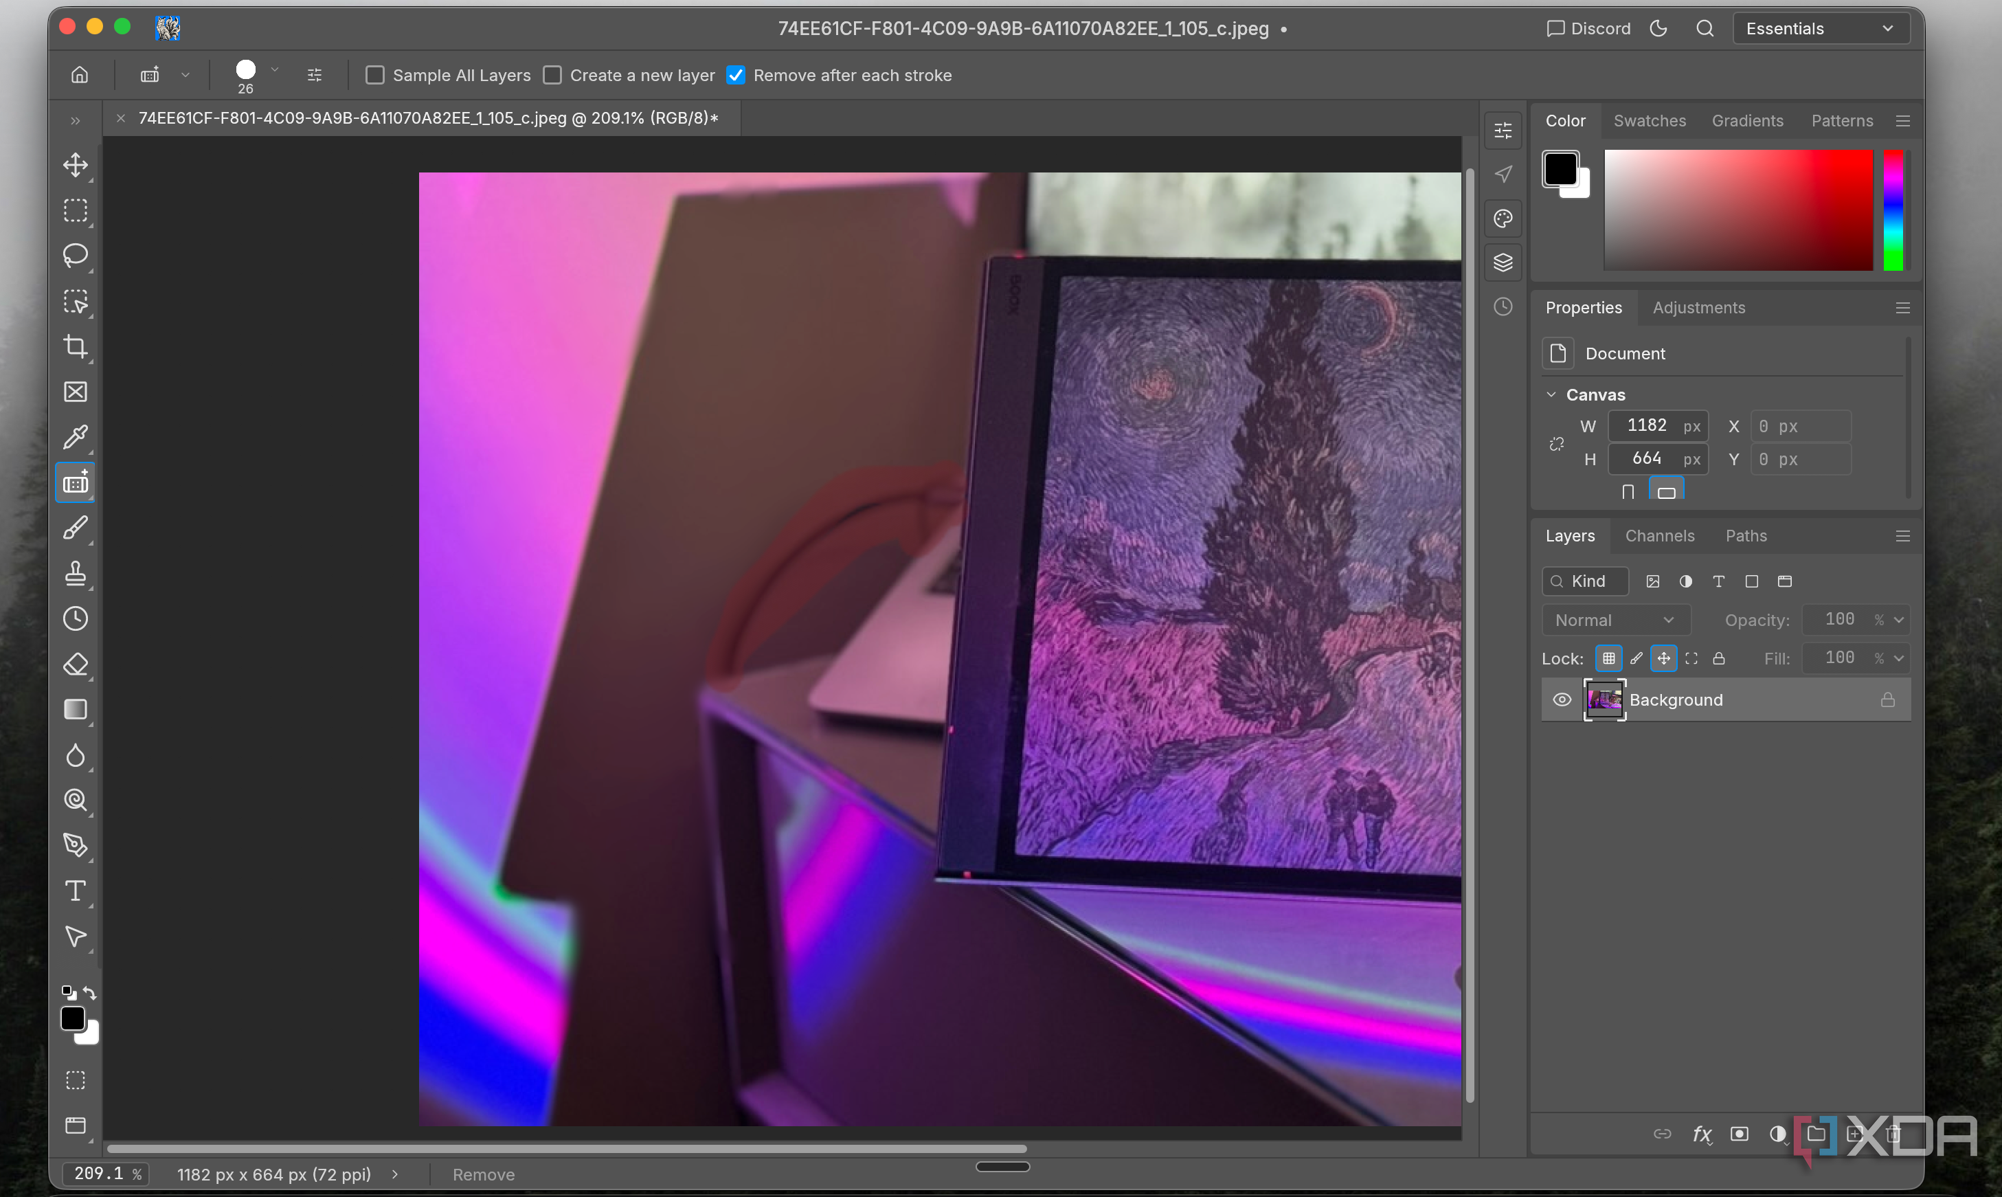Uncheck Remove after each stroke

(x=735, y=75)
